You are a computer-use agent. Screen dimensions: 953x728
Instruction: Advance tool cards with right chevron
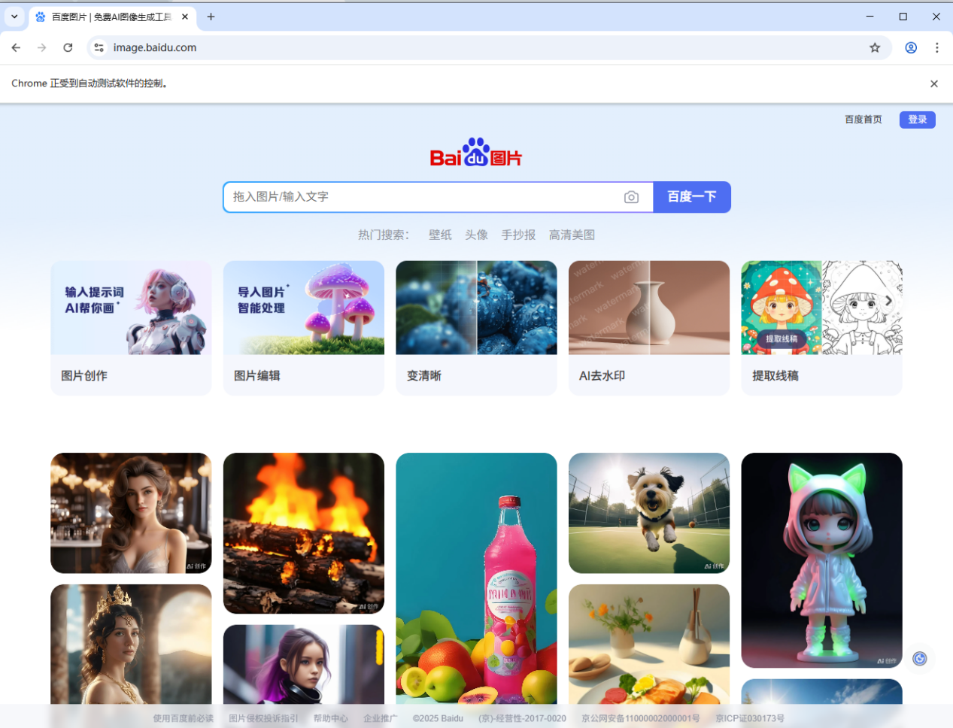(888, 301)
